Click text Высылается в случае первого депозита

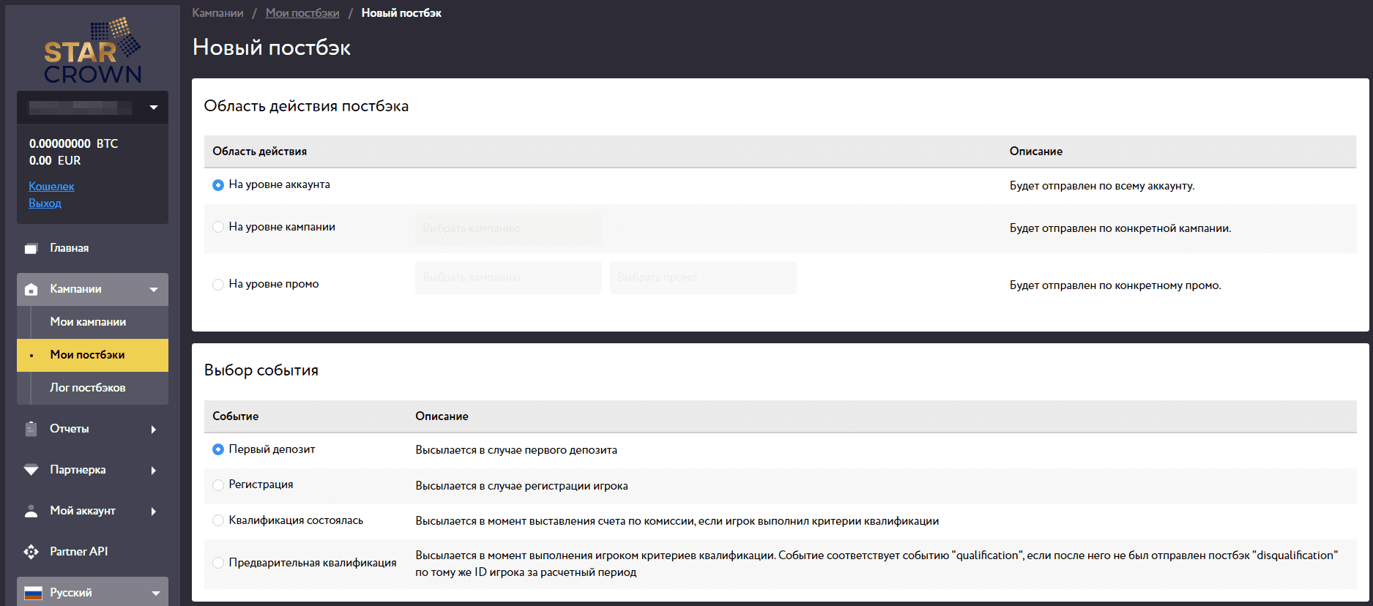coord(516,450)
